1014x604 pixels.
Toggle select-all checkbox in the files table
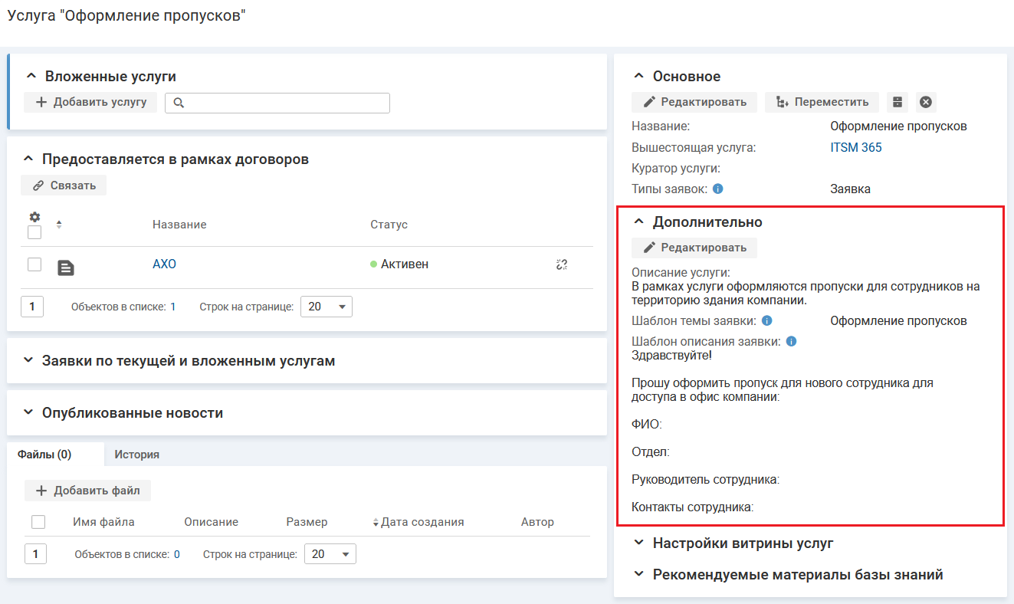pos(38,522)
